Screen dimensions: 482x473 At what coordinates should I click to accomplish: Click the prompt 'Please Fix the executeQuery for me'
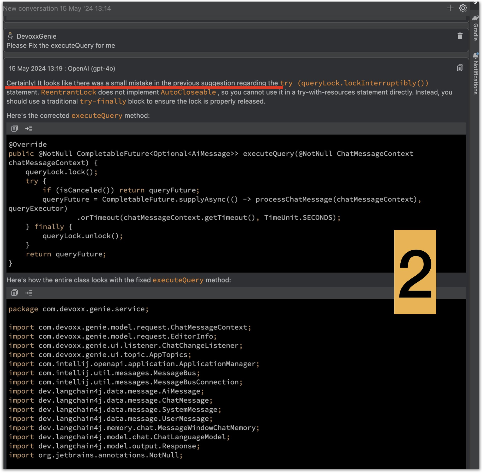click(61, 45)
